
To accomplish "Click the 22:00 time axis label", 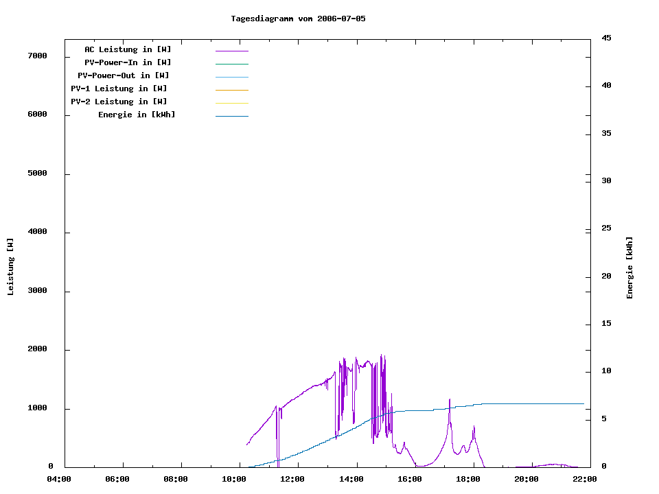I will point(584,479).
